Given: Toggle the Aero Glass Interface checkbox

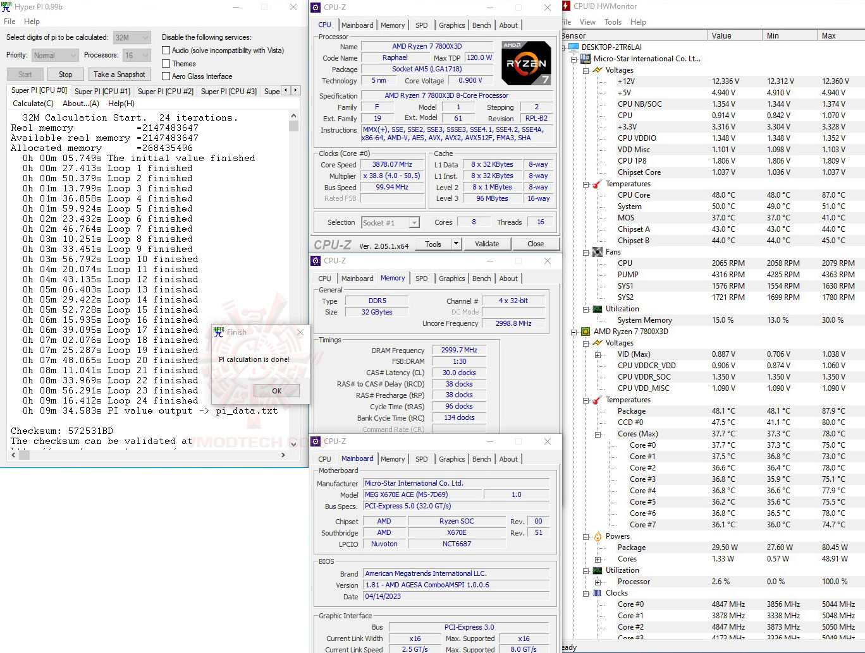Looking at the screenshot, I should pos(166,76).
